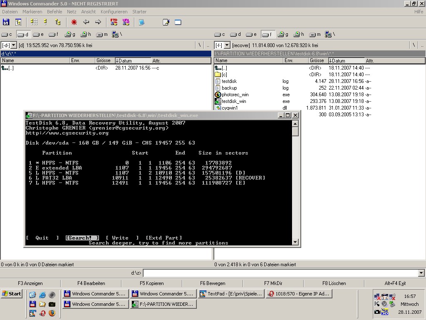Open the FTP connect toolbar icon

point(114,22)
